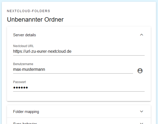Viewport: 158px width, 124px height.
Task: Click the Passwort field label
Action: click(20, 82)
